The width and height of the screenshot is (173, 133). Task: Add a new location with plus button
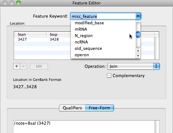point(17,66)
